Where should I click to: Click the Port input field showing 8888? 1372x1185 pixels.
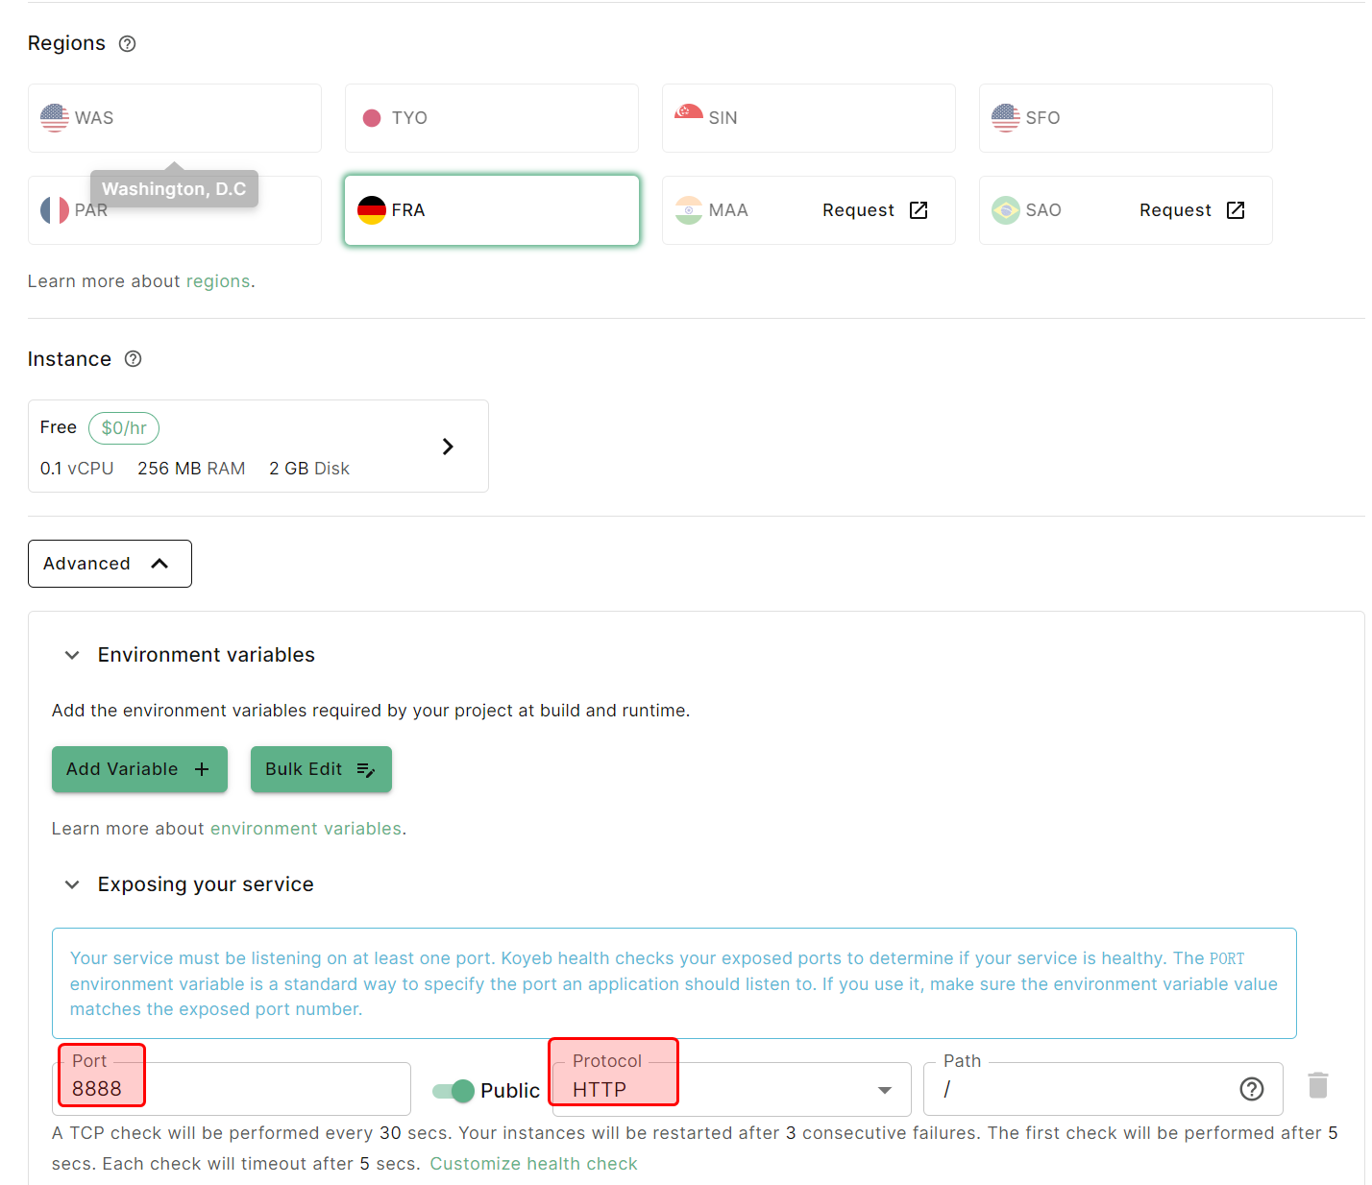pyautogui.click(x=231, y=1090)
